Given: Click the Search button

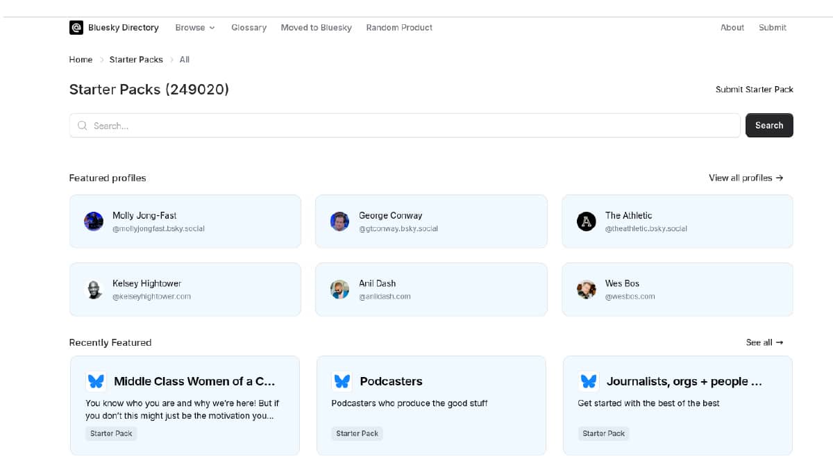Looking at the screenshot, I should click(769, 125).
